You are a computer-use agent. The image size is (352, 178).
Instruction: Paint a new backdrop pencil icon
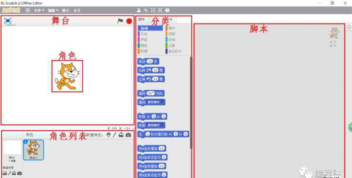click(x=9, y=173)
